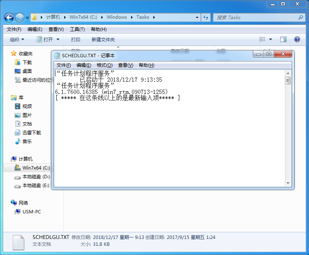Click the 新建文件夹 button
The image size is (309, 255).
pos(103,39)
